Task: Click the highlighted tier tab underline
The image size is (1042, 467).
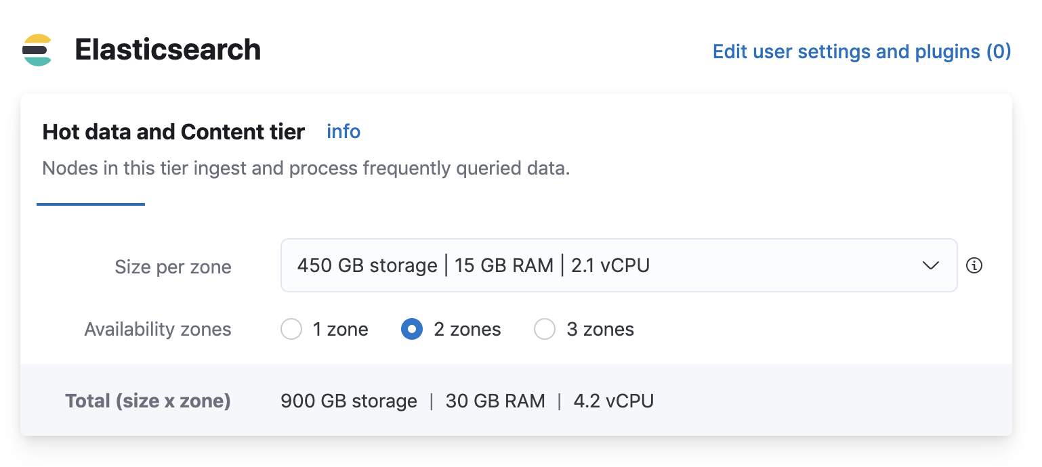Action: 90,202
